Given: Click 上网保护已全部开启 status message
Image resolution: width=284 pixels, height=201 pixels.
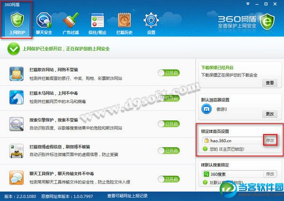Looking at the screenshot, I should click(x=66, y=49).
